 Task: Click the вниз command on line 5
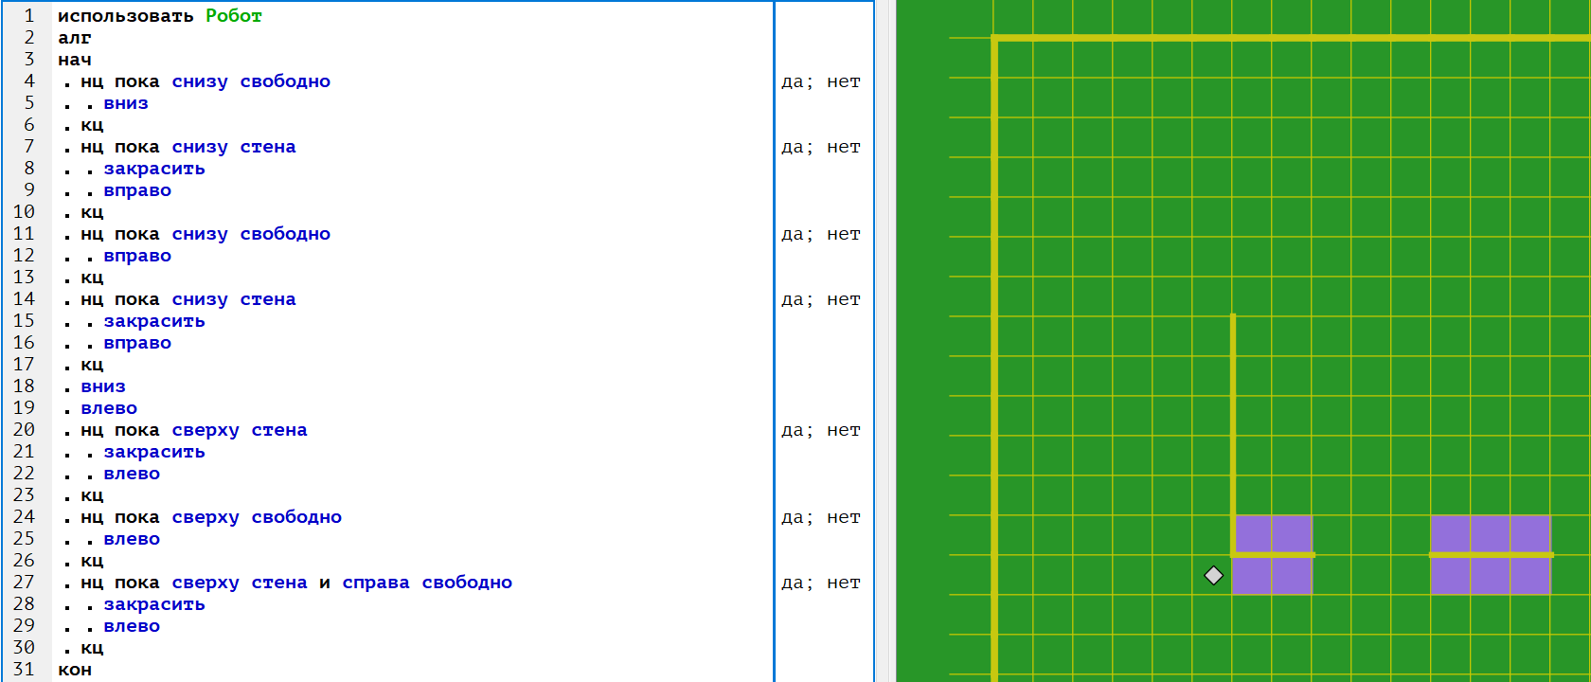click(126, 103)
